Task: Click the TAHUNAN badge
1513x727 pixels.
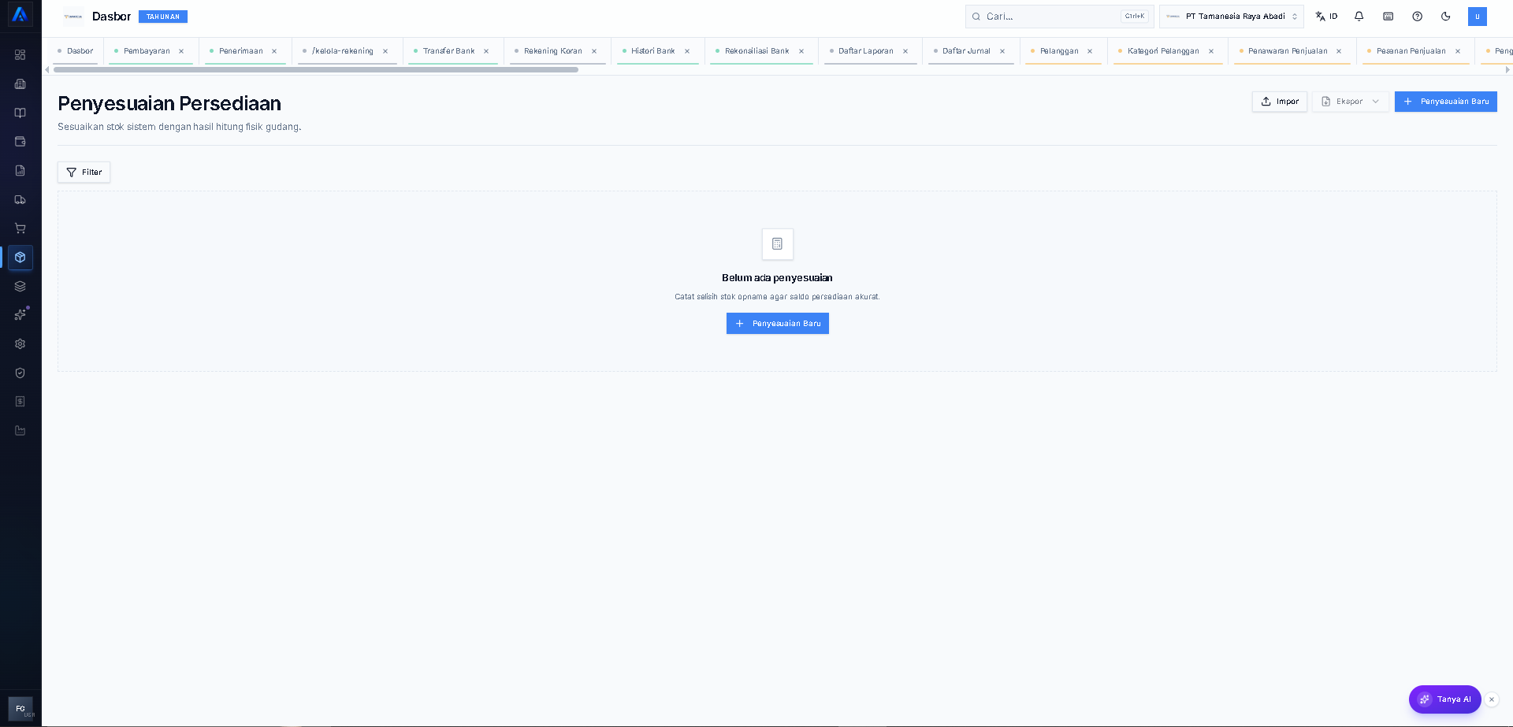Action: tap(163, 17)
